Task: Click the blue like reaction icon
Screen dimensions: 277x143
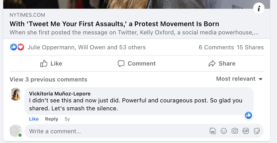Action: (14, 47)
